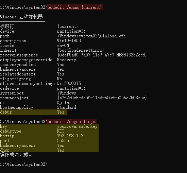Click the highlighted bcdedit /enum {current} command
The image size is (187, 173).
(x=74, y=7)
